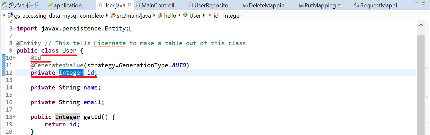The width and height of the screenshot is (430, 135).
Task: Click the package icon beside hello breadcrumb
Action: pos(160,15)
